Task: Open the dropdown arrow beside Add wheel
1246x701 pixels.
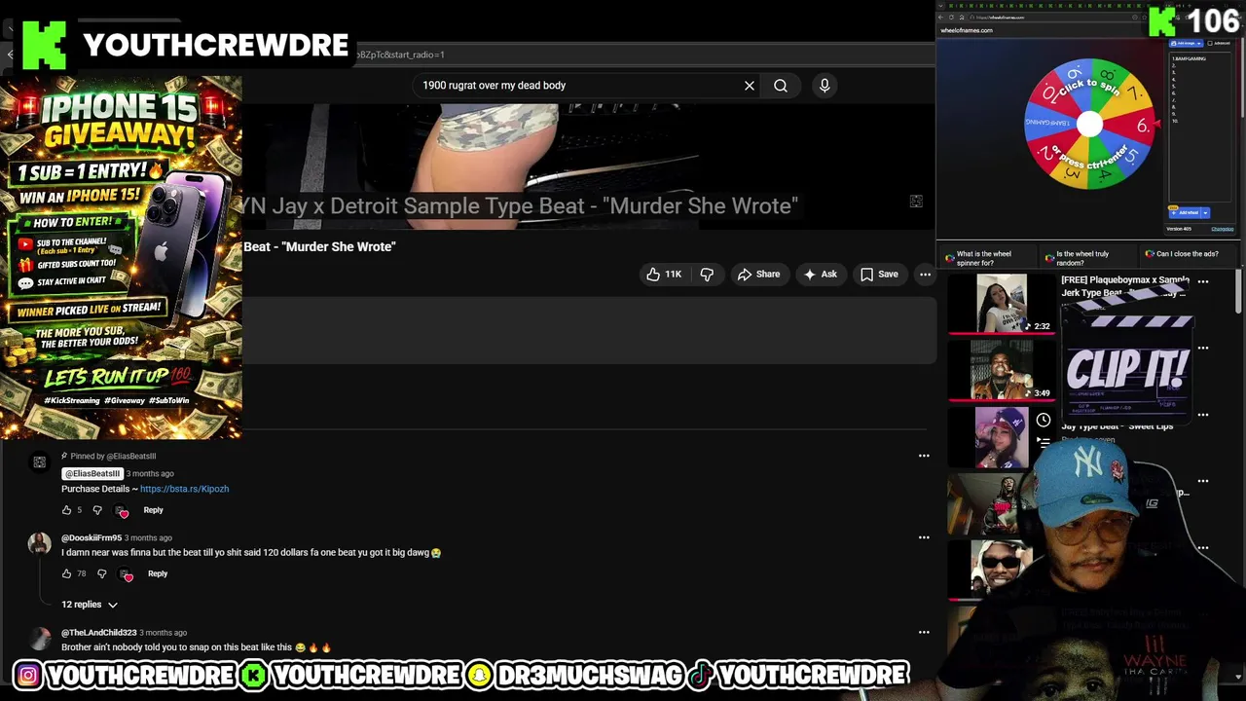Action: (x=1205, y=212)
